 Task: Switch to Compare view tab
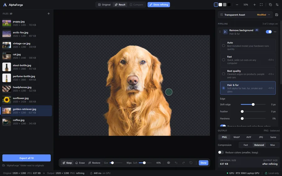coord(137,5)
